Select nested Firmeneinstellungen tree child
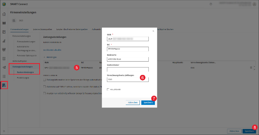 pyautogui.click(x=26, y=42)
